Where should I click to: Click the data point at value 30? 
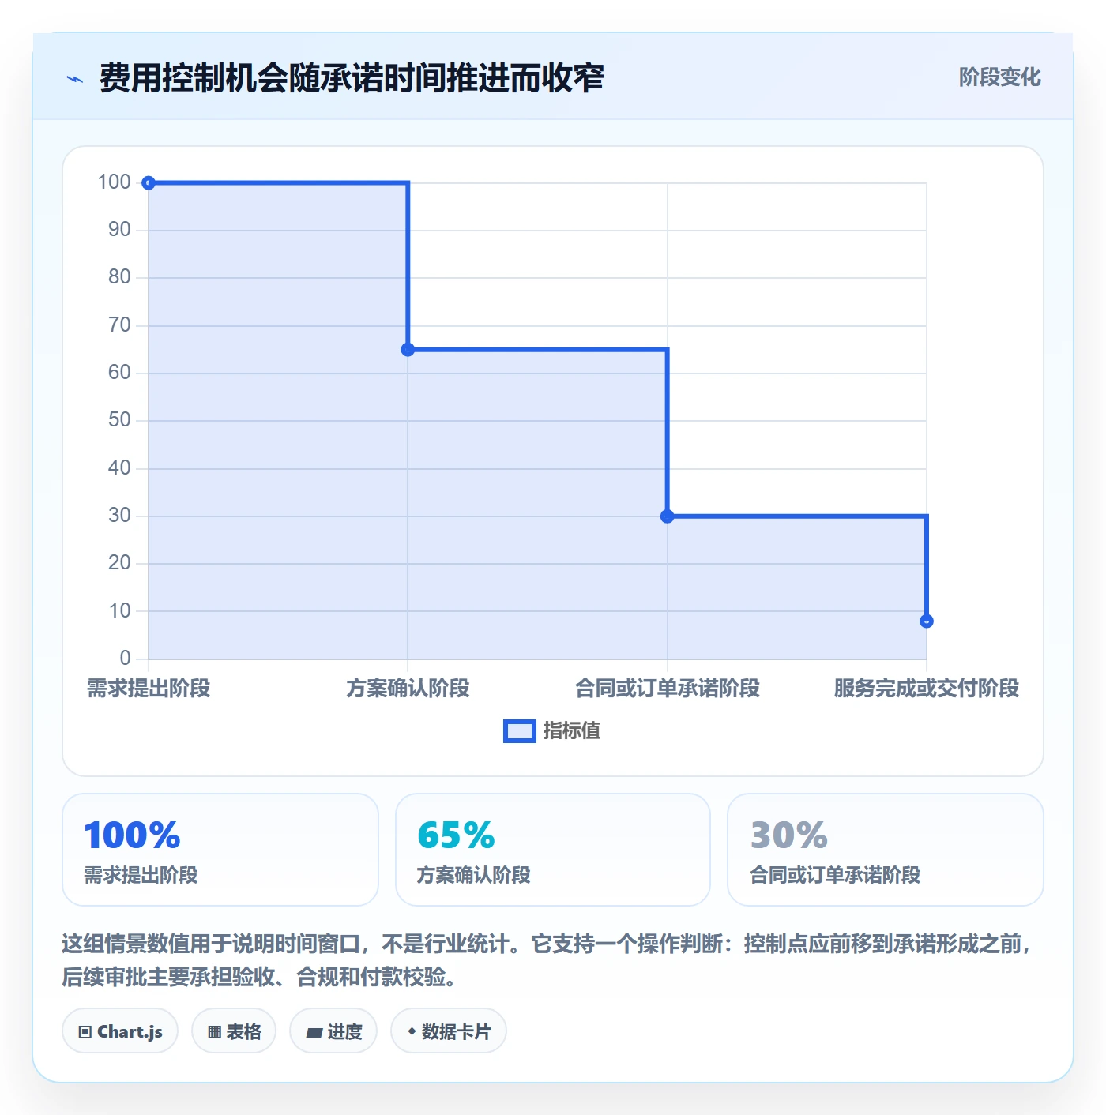(x=668, y=516)
